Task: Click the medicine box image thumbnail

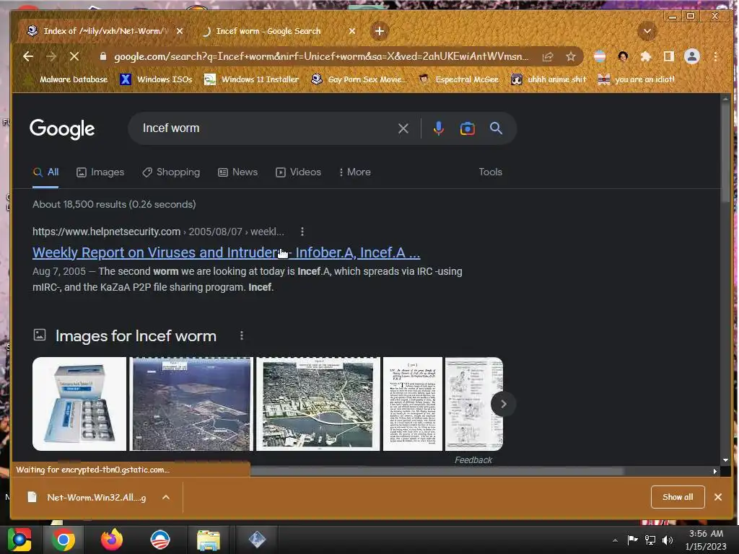Action: coord(79,404)
